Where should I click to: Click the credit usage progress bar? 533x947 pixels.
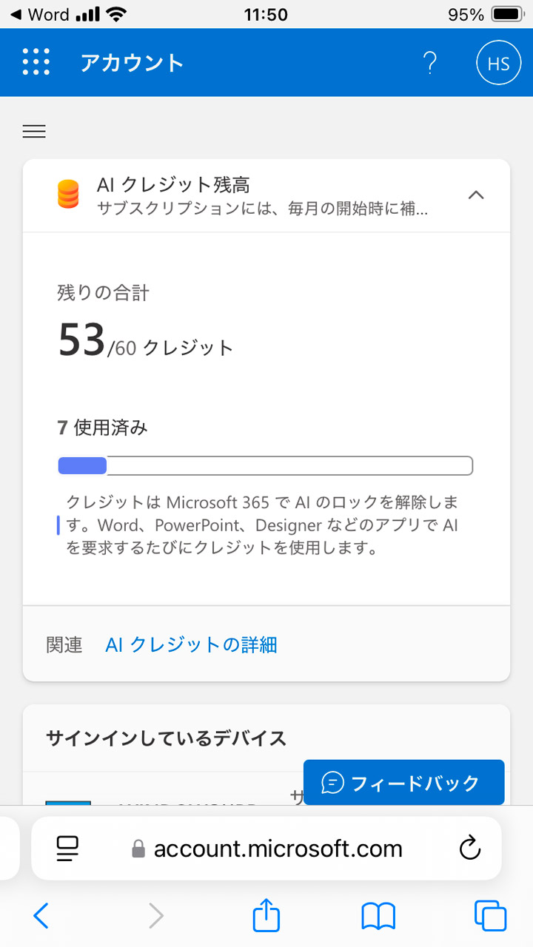point(265,465)
